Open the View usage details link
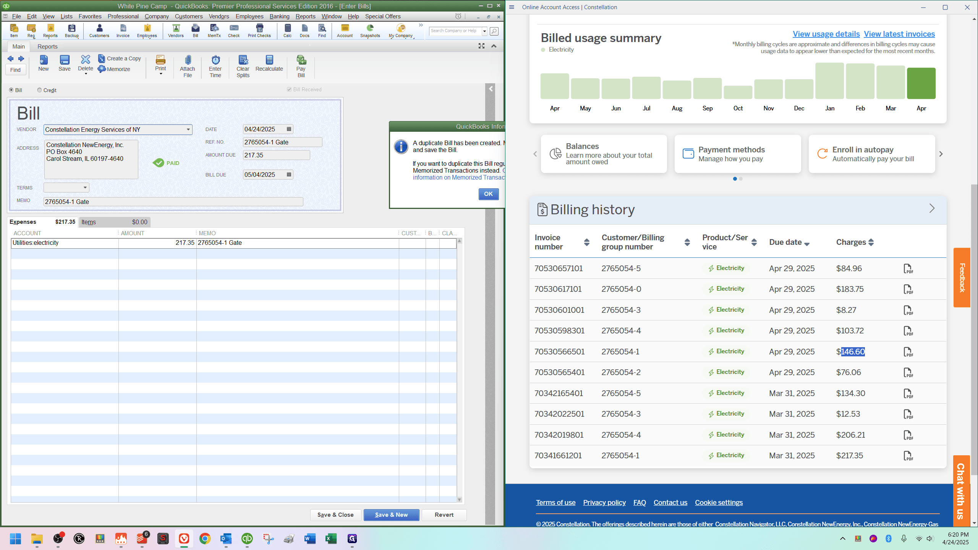978x550 pixels. click(826, 34)
